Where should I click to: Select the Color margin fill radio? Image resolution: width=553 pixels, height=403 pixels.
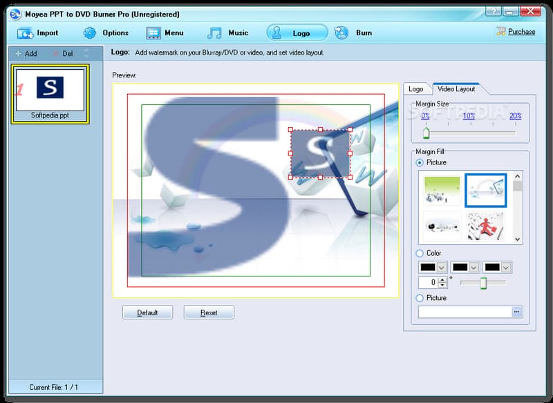tap(420, 253)
